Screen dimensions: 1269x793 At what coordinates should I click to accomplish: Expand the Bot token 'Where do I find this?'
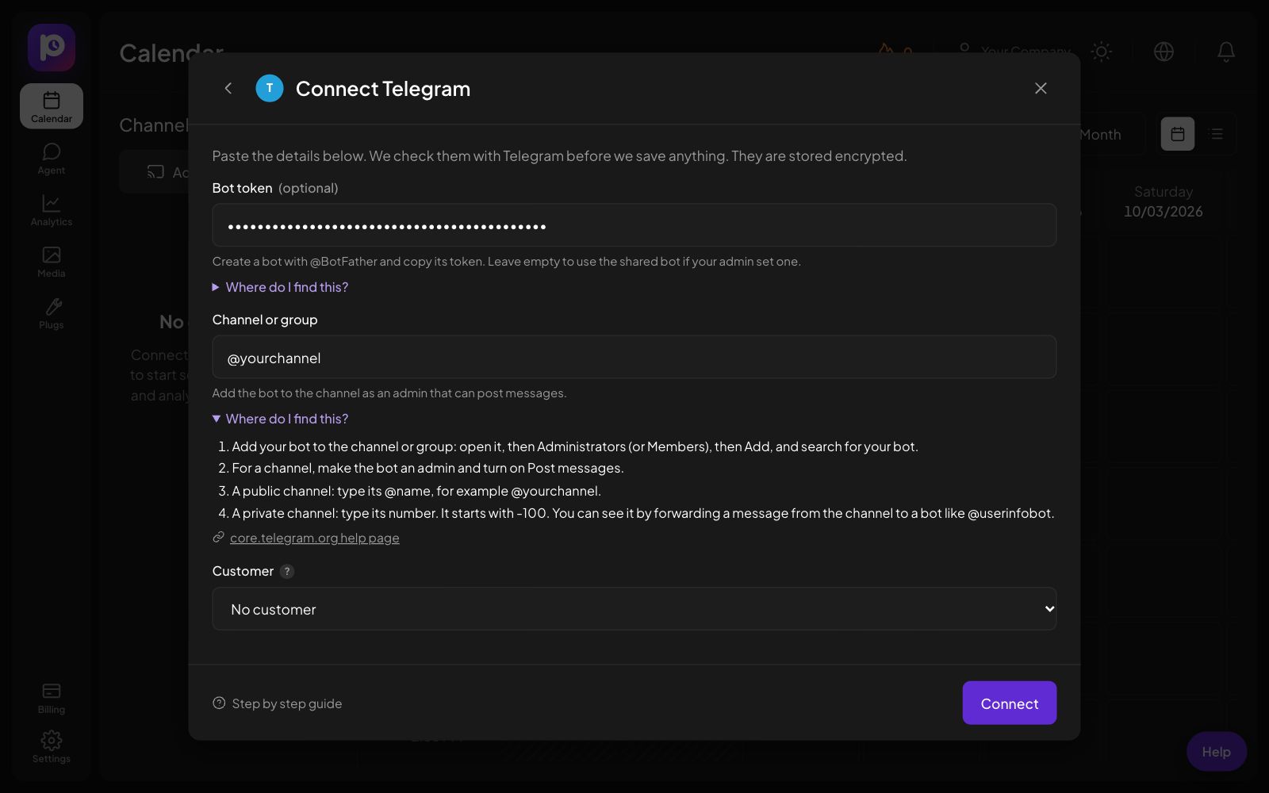[280, 287]
